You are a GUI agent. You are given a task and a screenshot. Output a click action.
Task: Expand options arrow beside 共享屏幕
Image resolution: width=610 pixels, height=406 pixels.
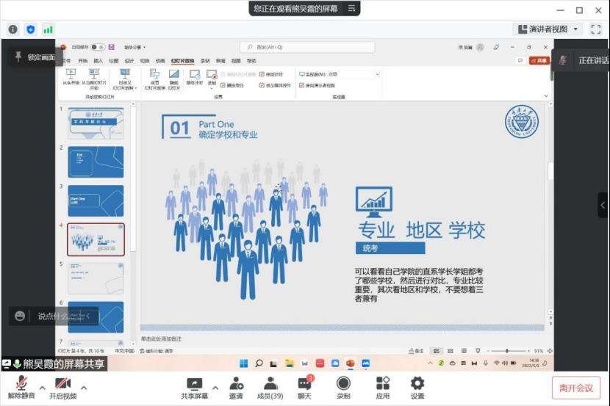click(215, 387)
